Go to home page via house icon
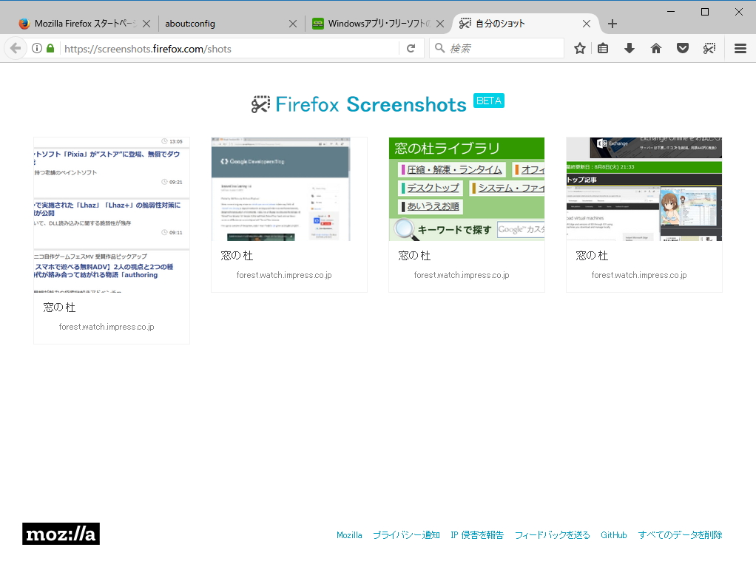Image resolution: width=756 pixels, height=567 pixels. (x=655, y=48)
